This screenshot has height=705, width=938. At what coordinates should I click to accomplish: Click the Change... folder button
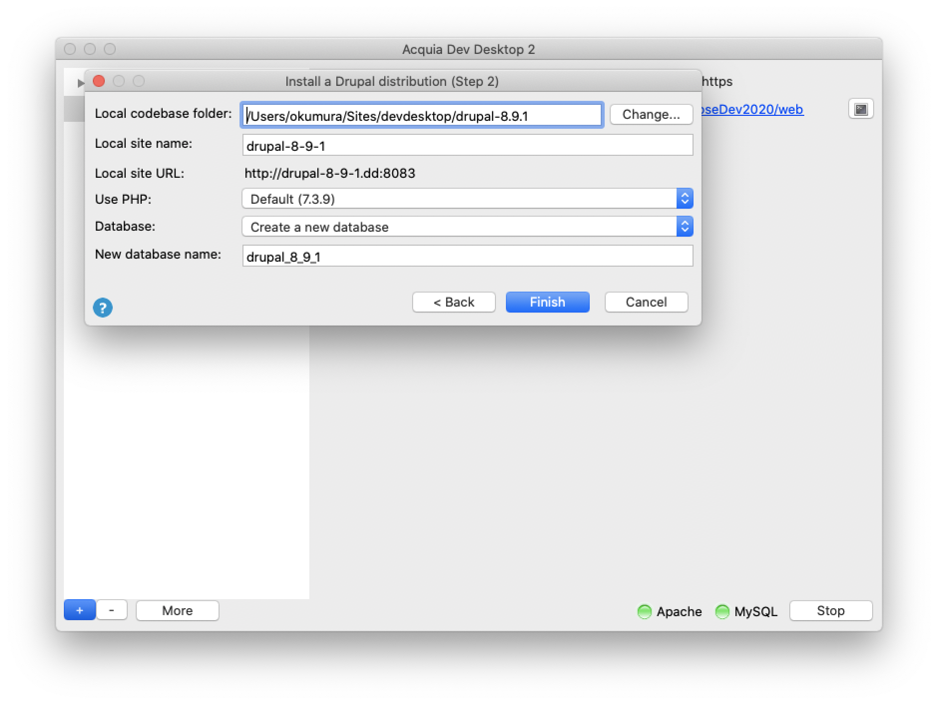651,114
